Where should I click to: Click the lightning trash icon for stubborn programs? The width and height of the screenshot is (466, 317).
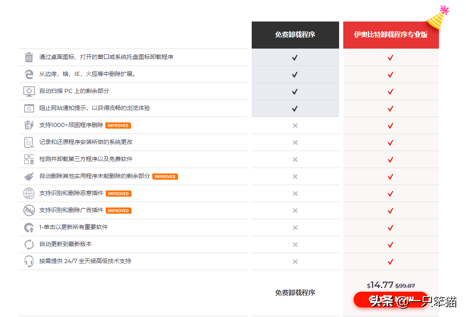(29, 125)
